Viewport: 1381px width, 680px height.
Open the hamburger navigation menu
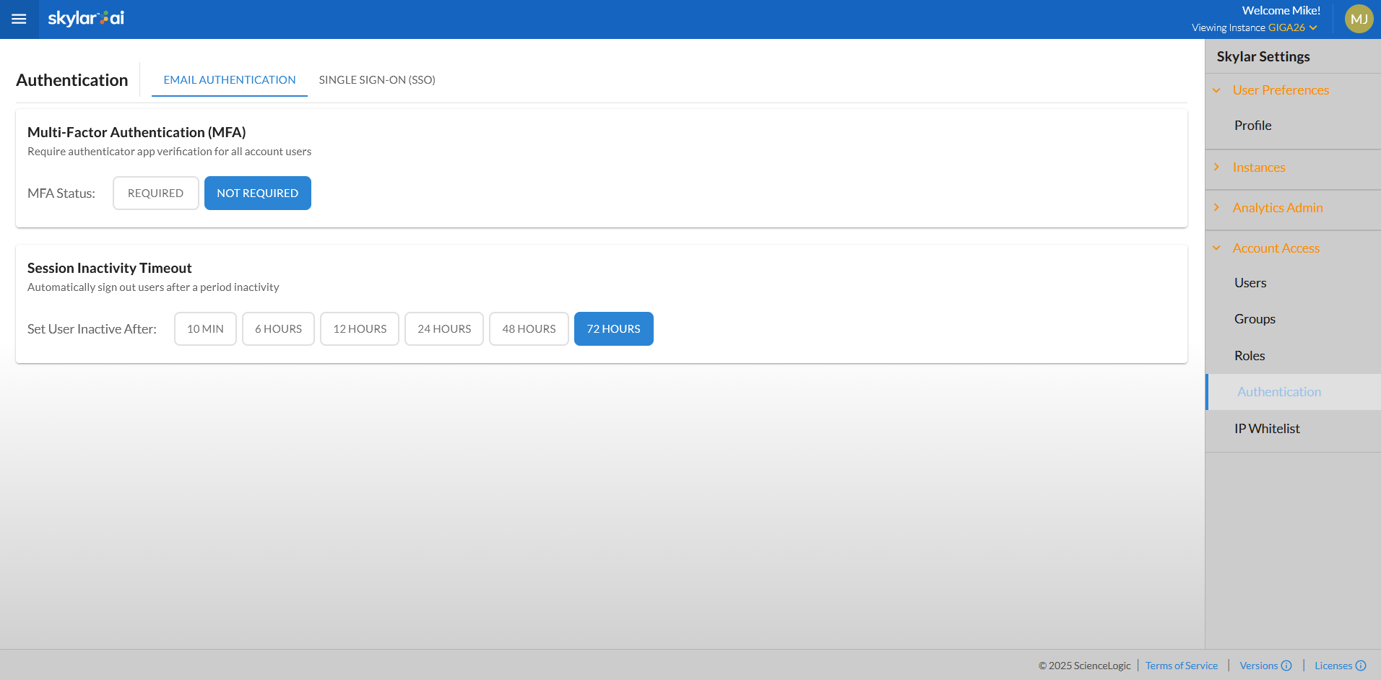[19, 19]
